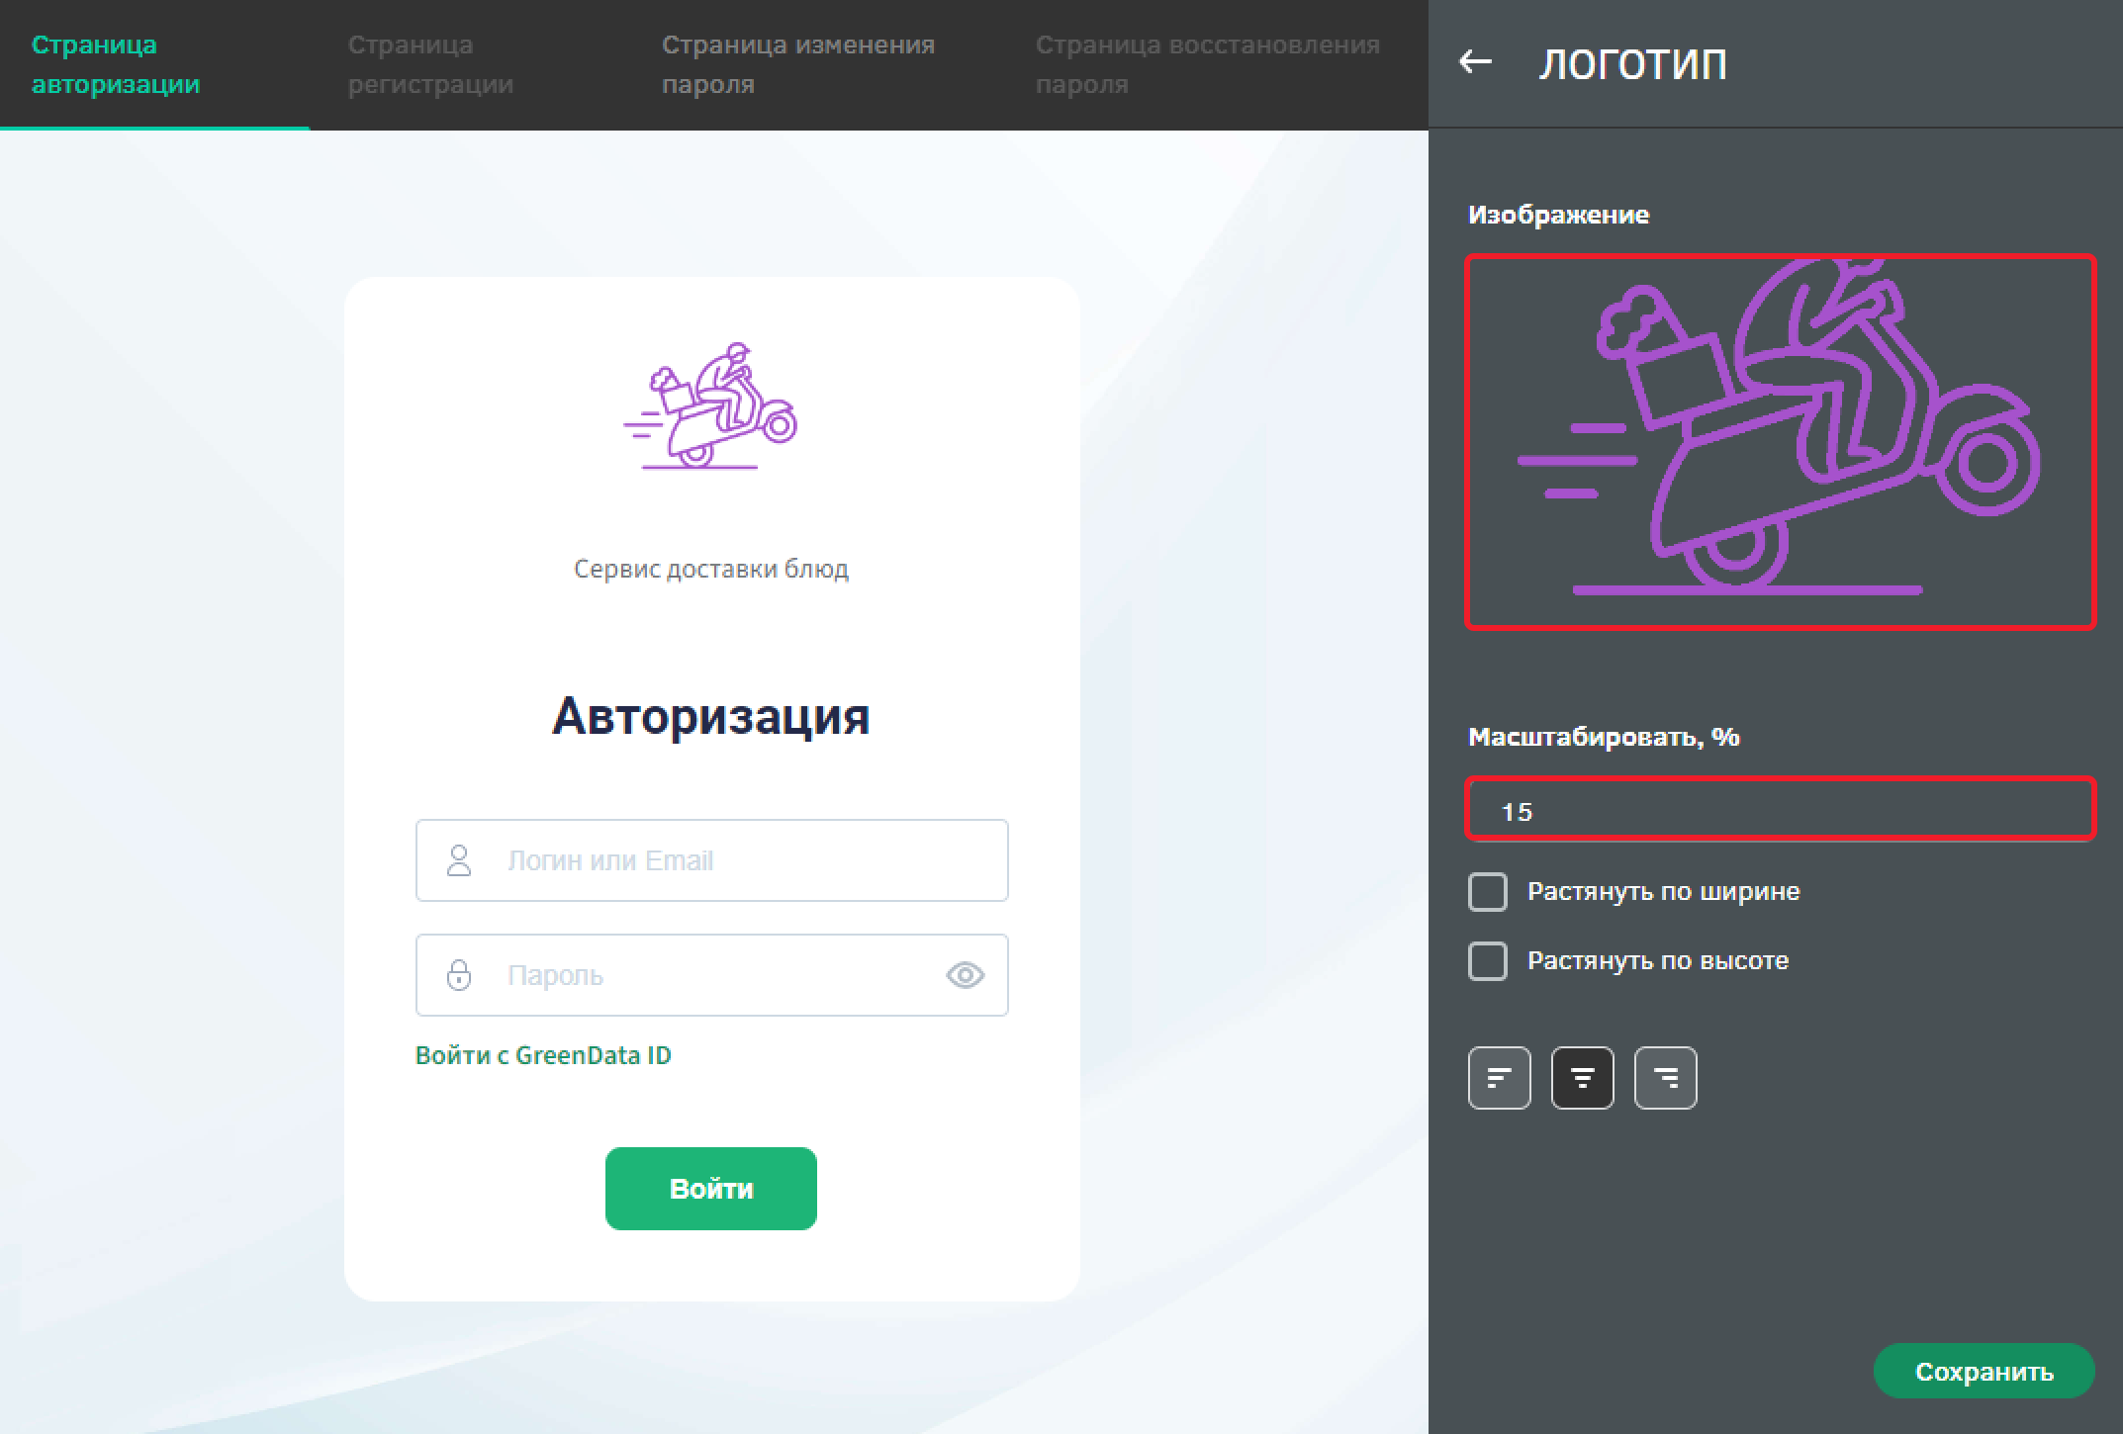Open Страница изменения пароля tab

[x=797, y=64]
